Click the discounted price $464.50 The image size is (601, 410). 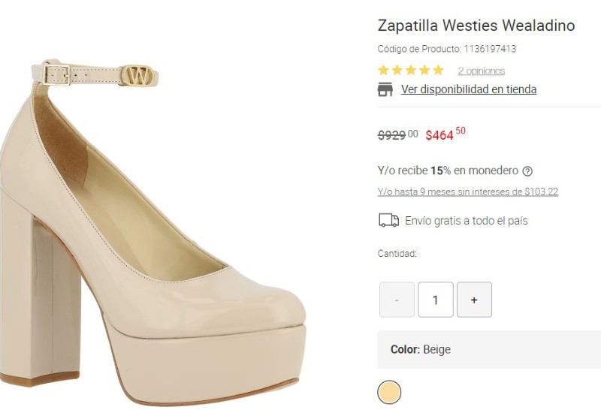(x=445, y=134)
